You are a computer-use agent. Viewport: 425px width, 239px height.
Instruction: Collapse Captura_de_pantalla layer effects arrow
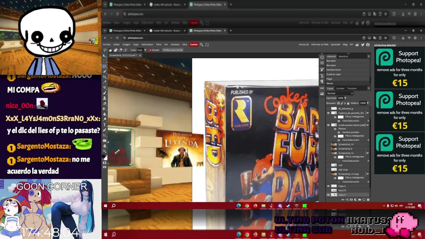[368, 113]
